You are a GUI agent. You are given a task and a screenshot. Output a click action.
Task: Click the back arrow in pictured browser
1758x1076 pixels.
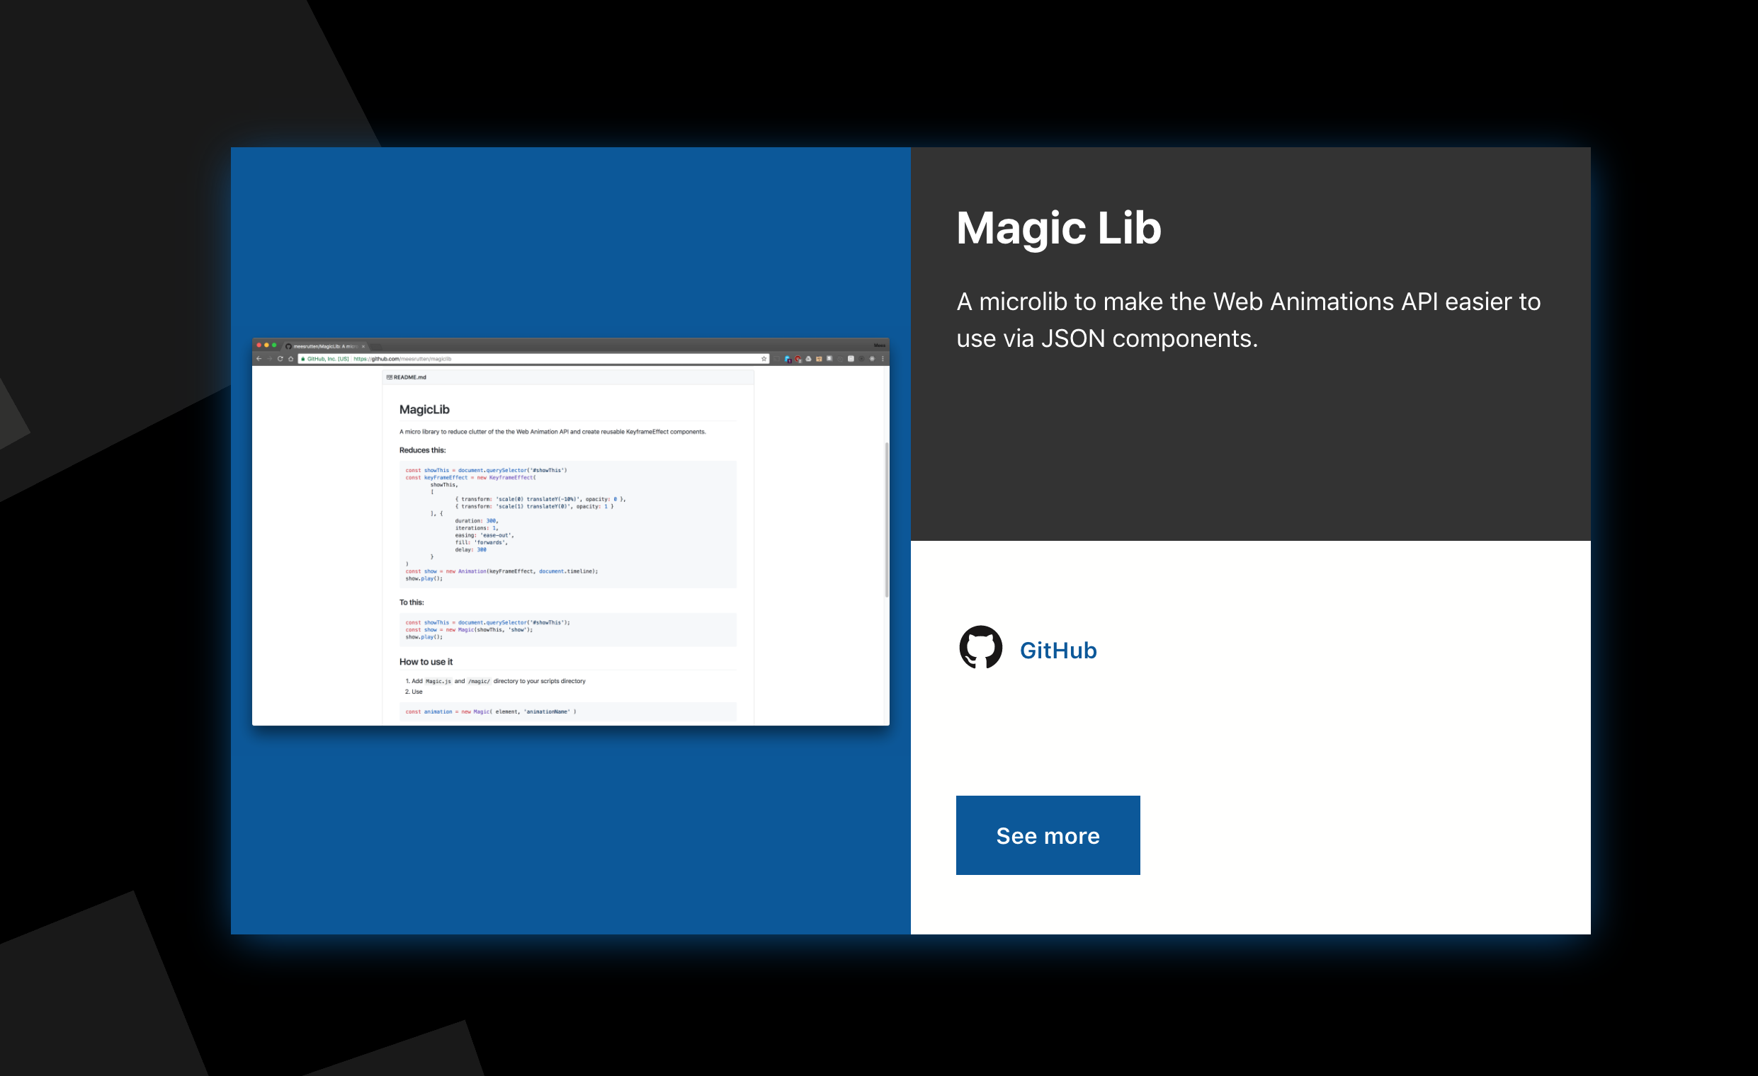click(259, 359)
